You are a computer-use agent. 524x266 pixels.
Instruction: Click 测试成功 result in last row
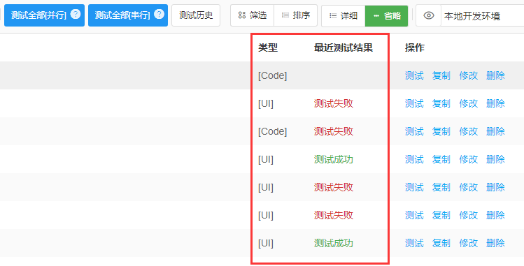334,243
